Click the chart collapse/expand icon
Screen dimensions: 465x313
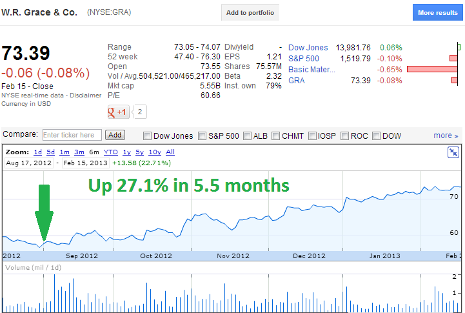point(453,152)
